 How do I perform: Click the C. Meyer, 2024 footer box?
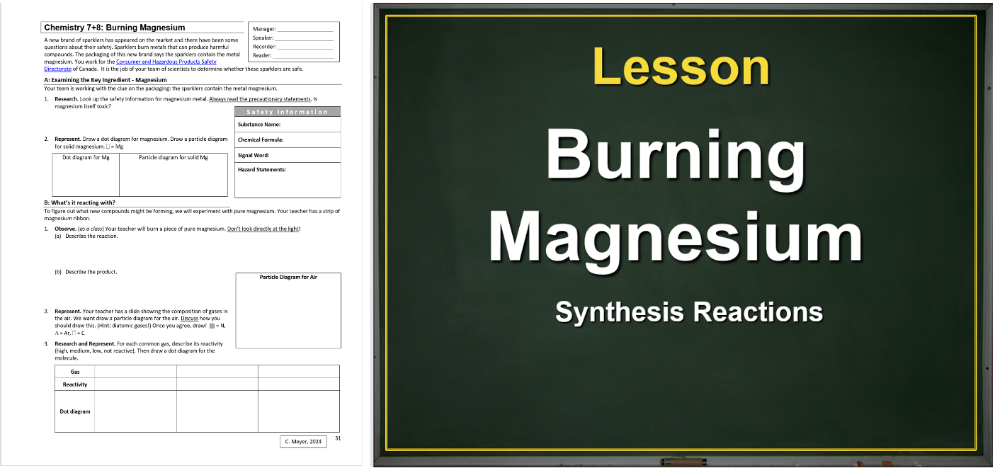(303, 442)
